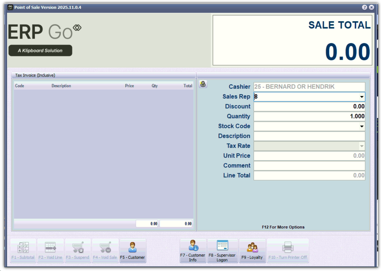Click the lock icon beside Cashier
This screenshot has width=381, height=271.
(203, 84)
